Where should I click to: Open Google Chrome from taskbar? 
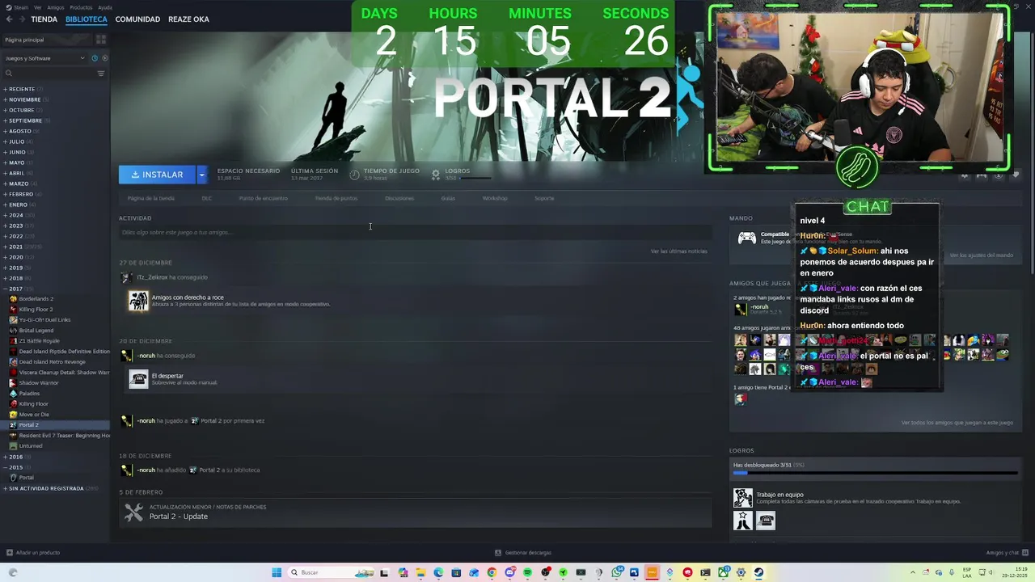coord(492,572)
